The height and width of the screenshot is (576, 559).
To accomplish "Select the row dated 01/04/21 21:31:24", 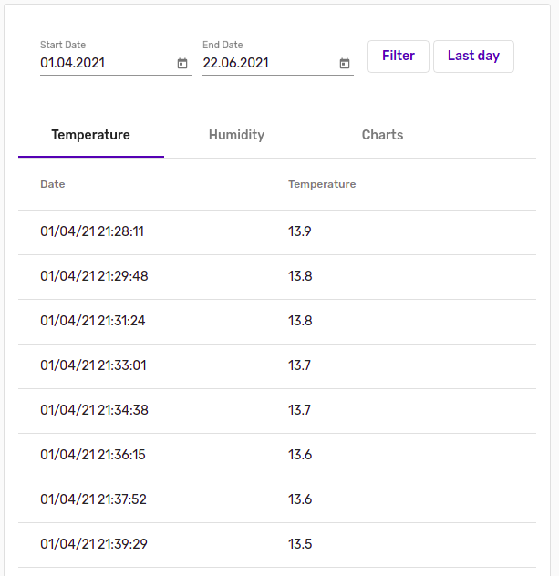I will pos(277,322).
